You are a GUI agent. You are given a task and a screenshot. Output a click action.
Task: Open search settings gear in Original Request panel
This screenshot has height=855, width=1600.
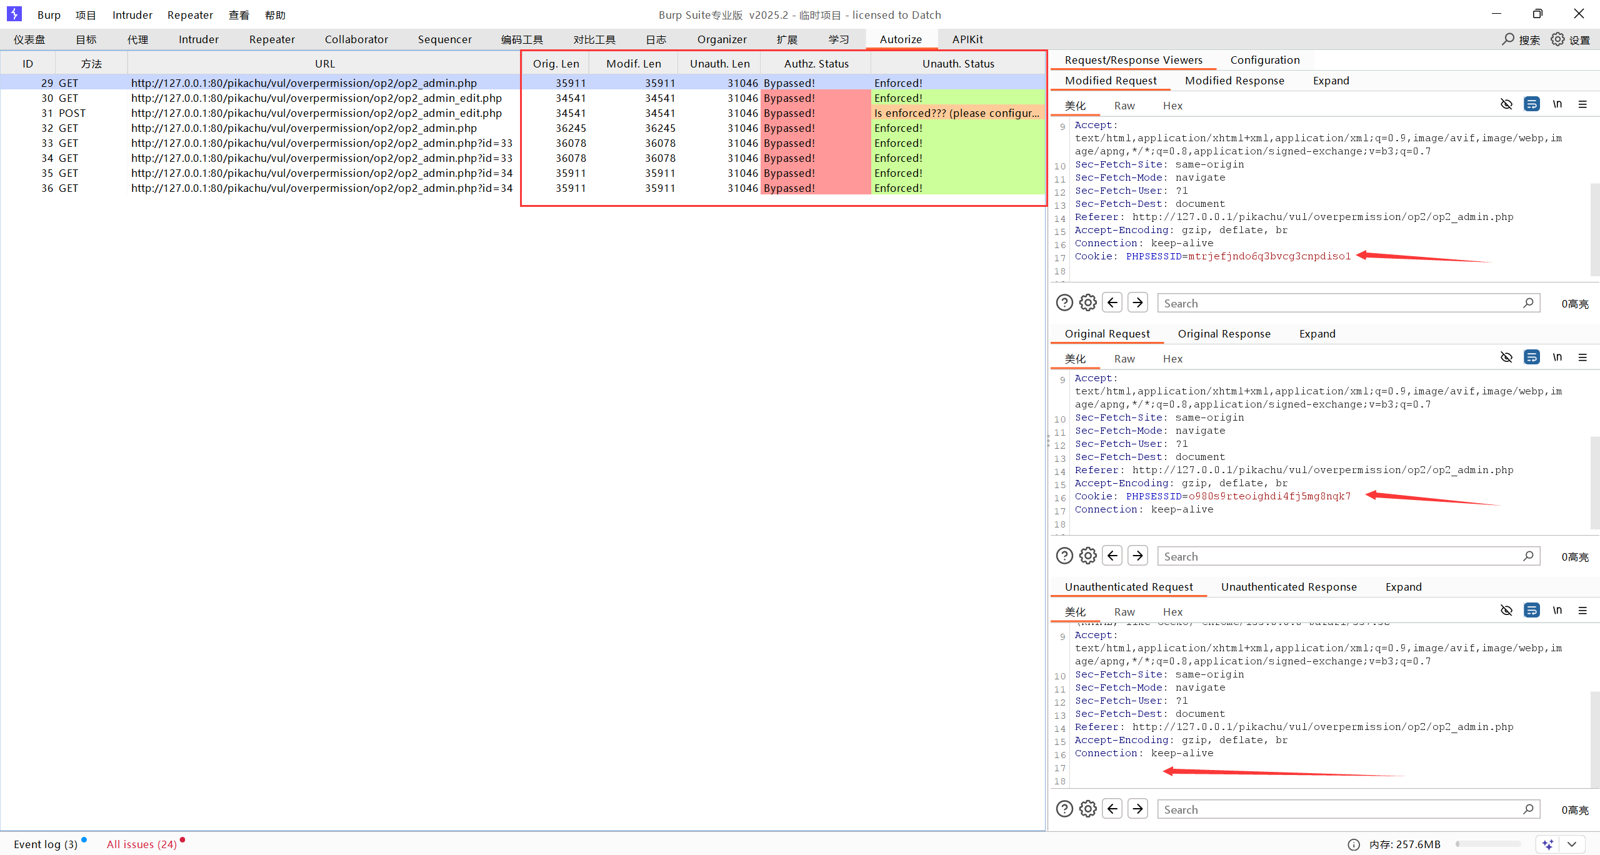point(1088,556)
